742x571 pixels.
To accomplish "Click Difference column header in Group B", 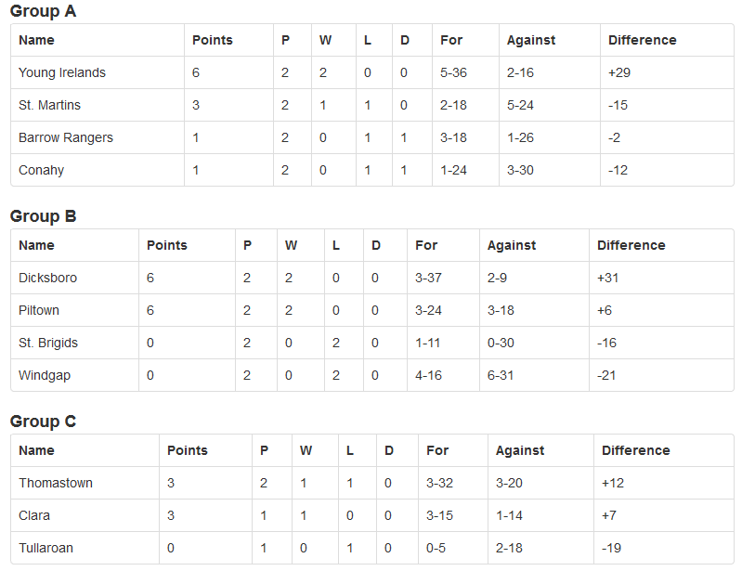I will (x=631, y=245).
